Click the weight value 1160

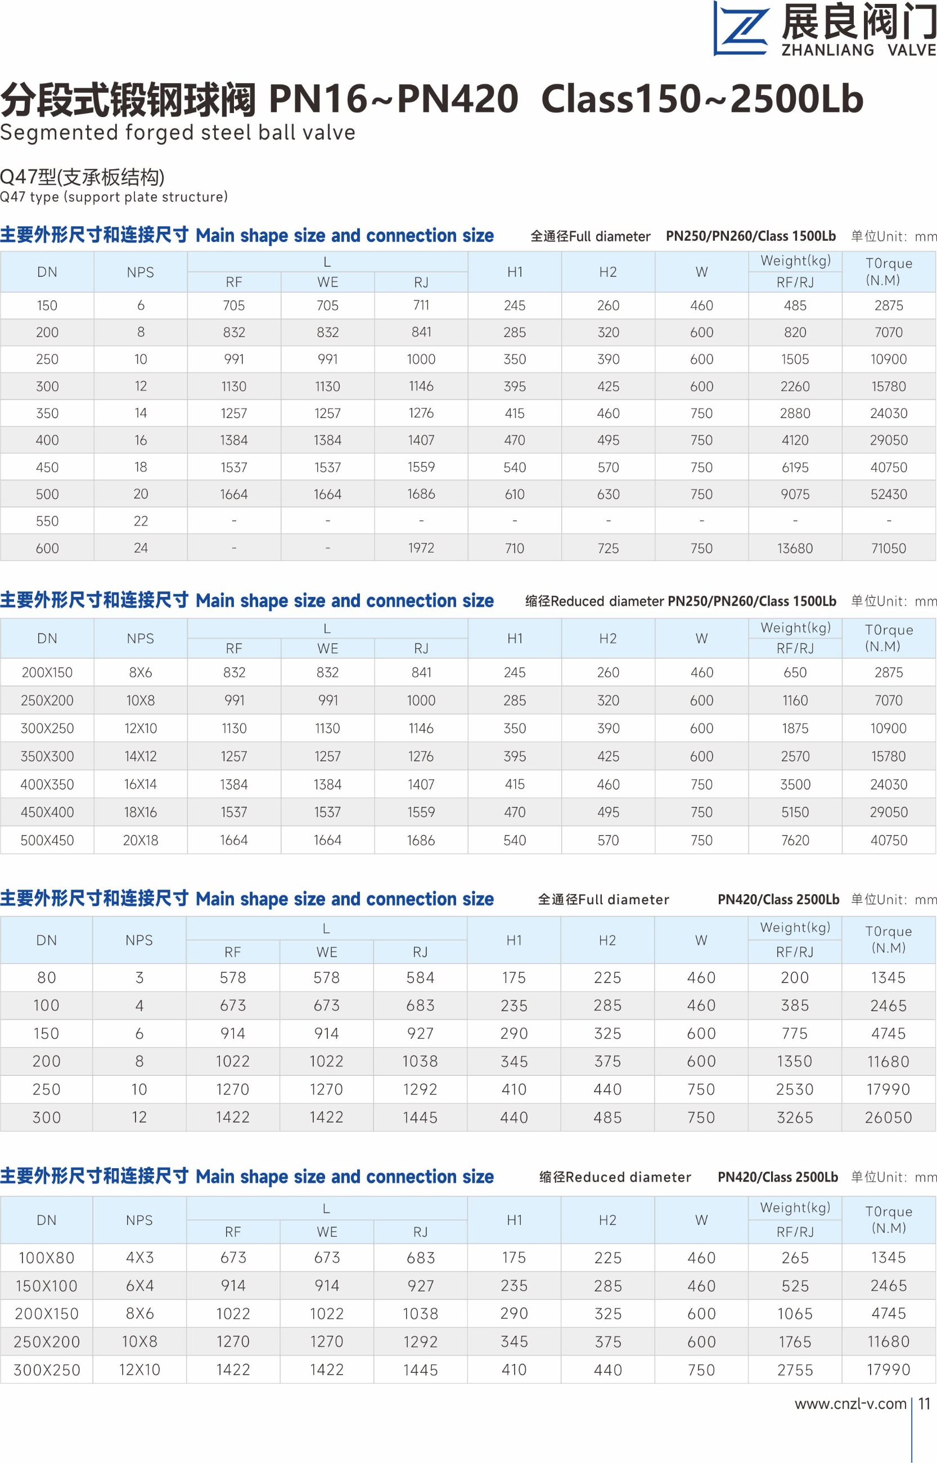pyautogui.click(x=795, y=701)
